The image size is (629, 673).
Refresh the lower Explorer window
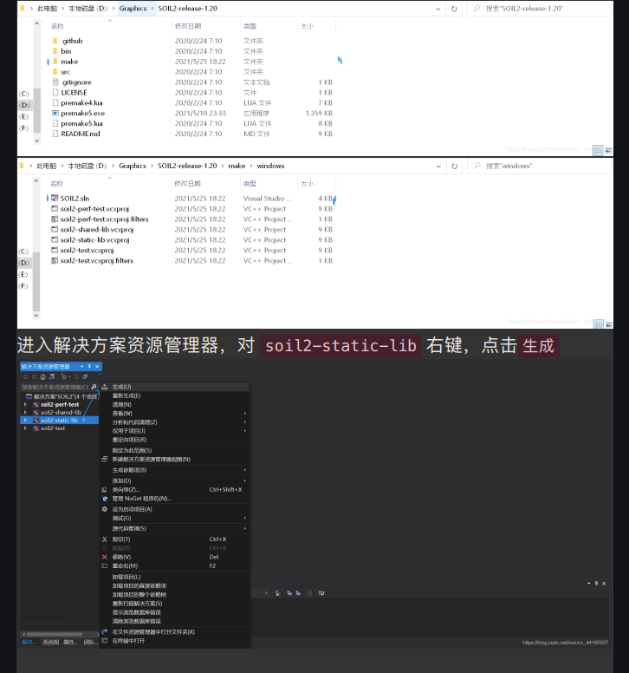click(x=455, y=167)
